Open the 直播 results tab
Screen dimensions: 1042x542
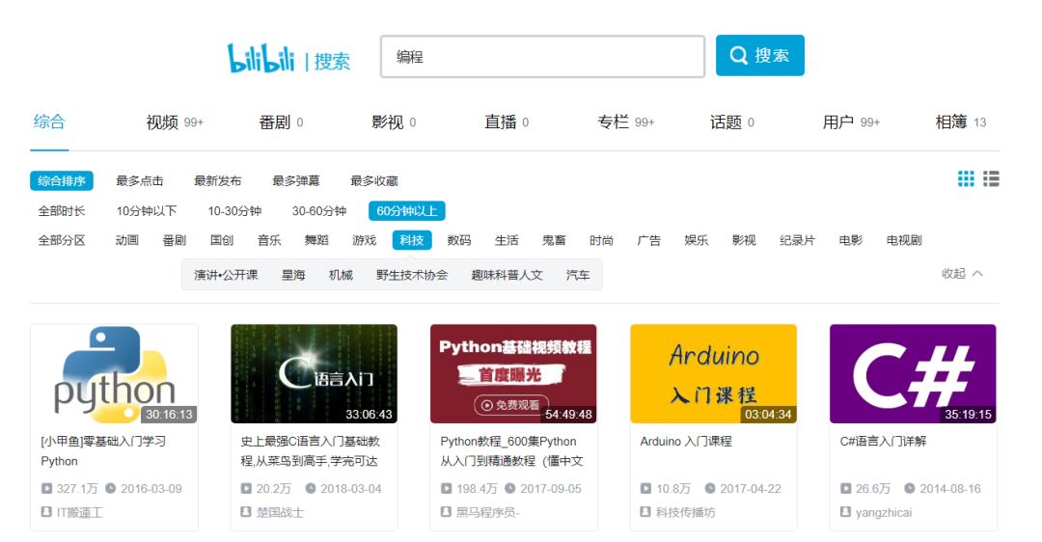tap(507, 122)
